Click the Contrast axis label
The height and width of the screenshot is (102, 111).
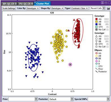tap(52, 94)
